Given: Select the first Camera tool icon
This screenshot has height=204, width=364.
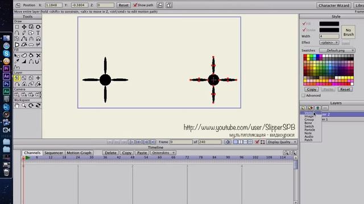Looking at the screenshot, I should (x=17, y=95).
